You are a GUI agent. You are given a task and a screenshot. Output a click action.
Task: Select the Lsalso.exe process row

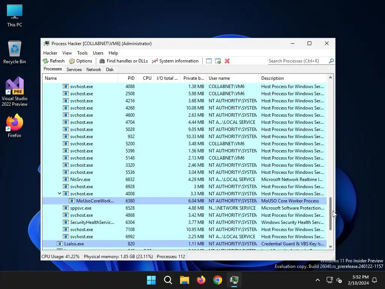[x=184, y=244]
